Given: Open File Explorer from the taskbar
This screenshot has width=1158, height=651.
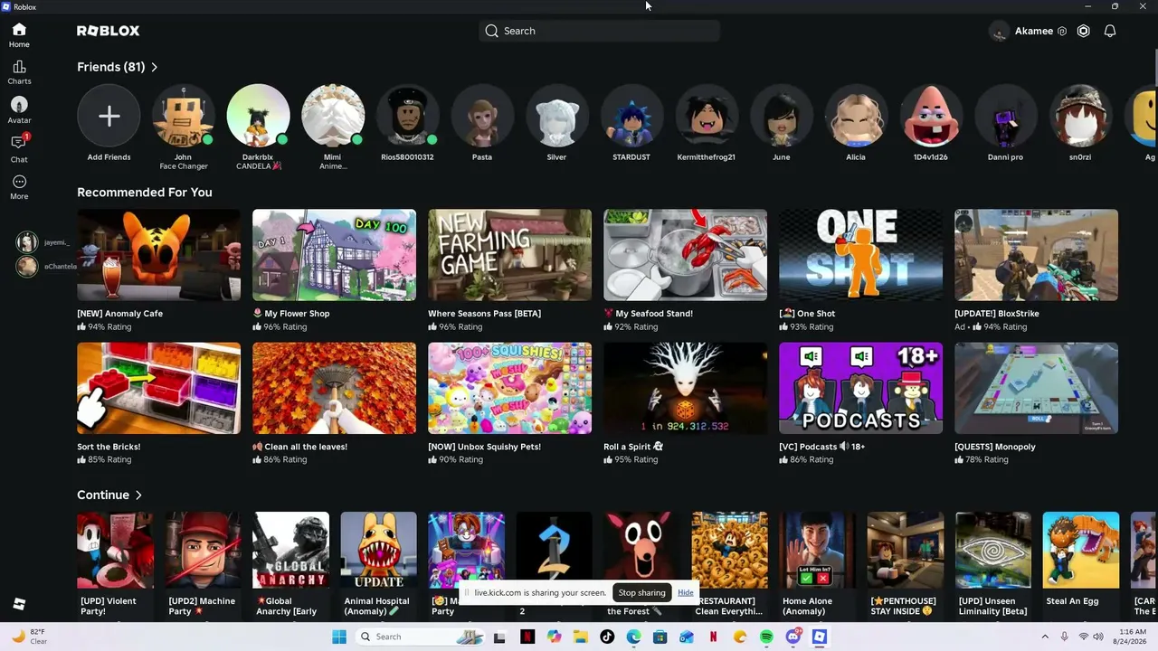Looking at the screenshot, I should (x=581, y=637).
